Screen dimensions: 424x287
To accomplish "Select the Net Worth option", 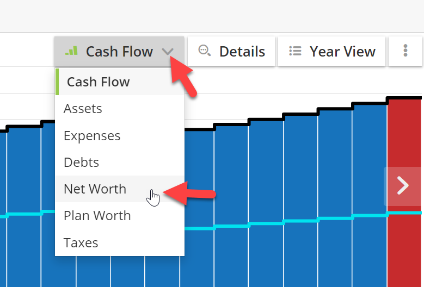I will pyautogui.click(x=95, y=189).
